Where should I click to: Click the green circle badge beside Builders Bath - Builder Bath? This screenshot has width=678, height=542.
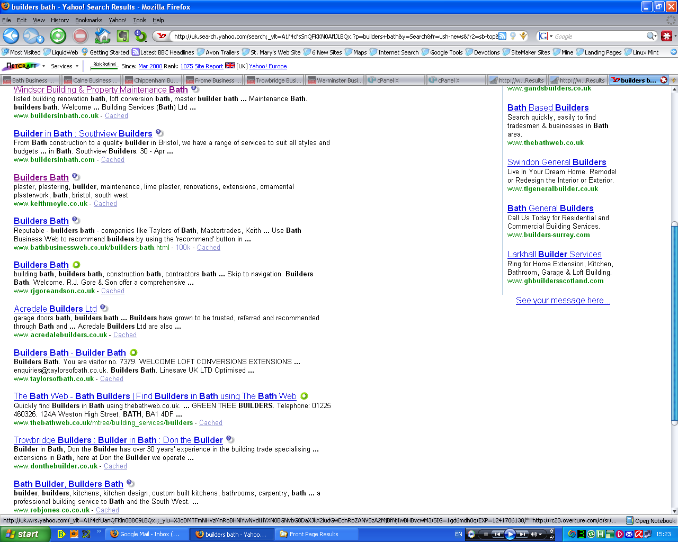click(x=133, y=353)
